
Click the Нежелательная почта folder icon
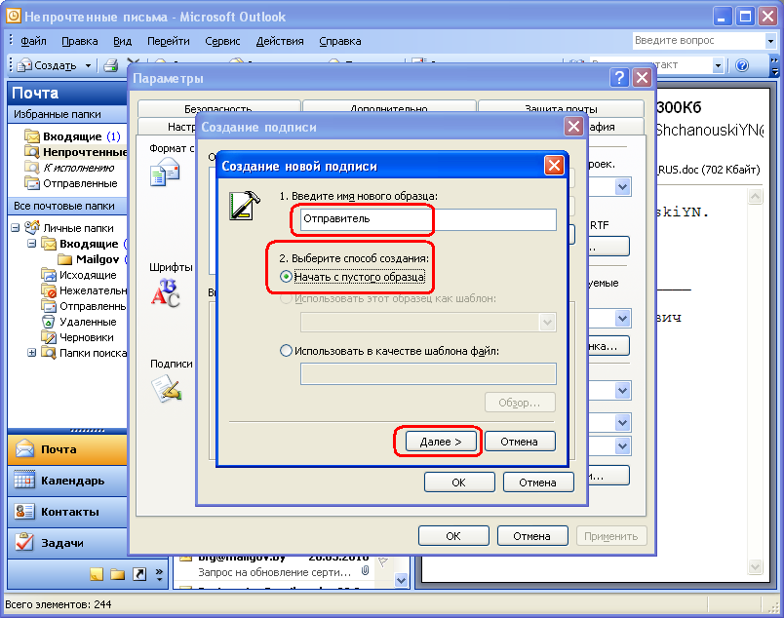tap(49, 290)
